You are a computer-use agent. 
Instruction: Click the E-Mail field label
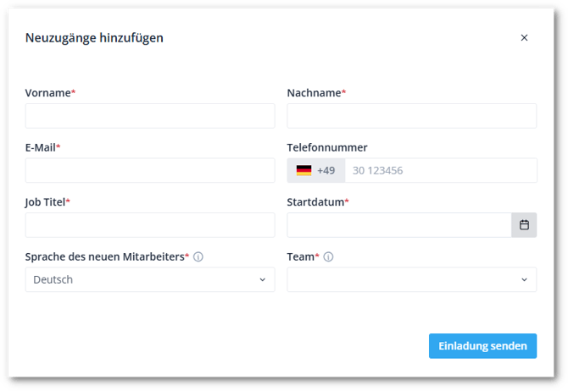click(x=42, y=147)
